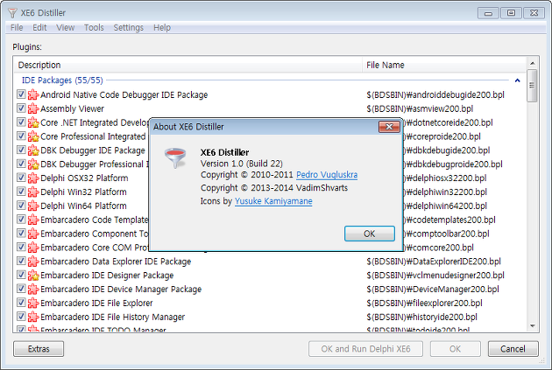The image size is (552, 370).
Task: Click the XE6 Distiller title bar funnel icon
Action: [12, 13]
